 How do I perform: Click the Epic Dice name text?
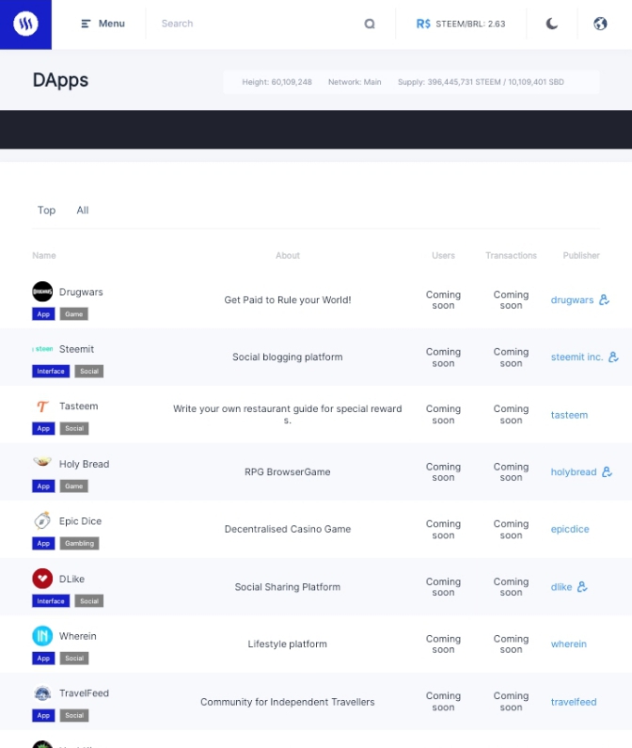pos(80,521)
